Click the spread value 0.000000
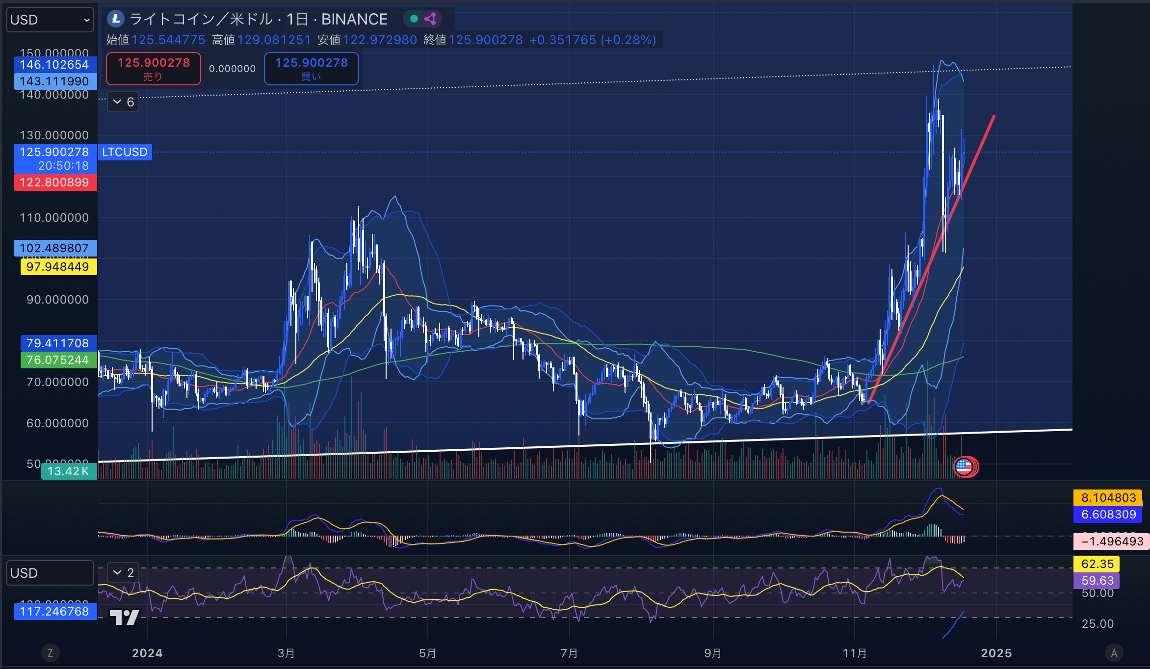Viewport: 1150px width, 669px height. pos(233,69)
